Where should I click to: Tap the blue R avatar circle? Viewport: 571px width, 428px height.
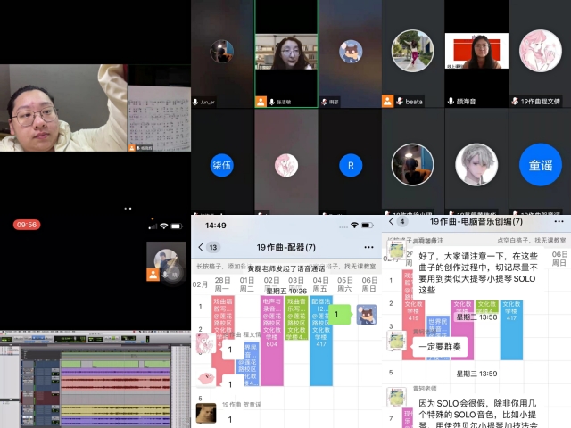click(x=351, y=165)
